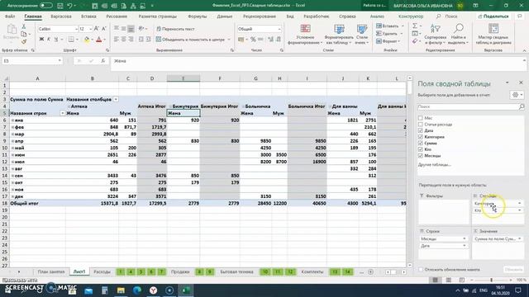529x297 pixels.
Task: Switch to the Данные ribbon tab
Action: pos(224,16)
